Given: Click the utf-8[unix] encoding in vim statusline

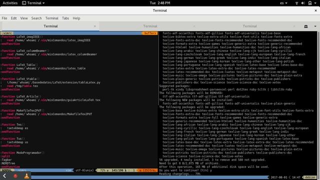Looking at the screenshot, I should (x=84, y=170).
